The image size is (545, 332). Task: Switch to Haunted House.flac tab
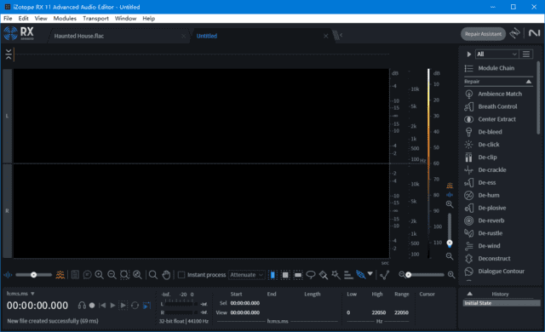click(79, 36)
